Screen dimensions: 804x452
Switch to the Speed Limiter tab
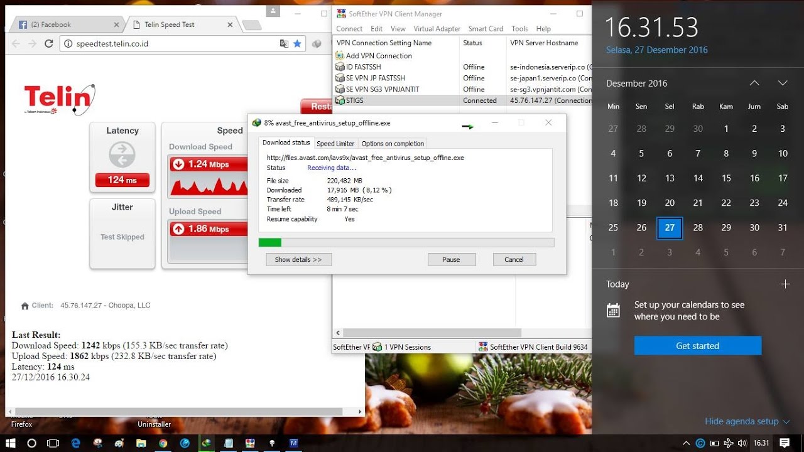pos(335,143)
